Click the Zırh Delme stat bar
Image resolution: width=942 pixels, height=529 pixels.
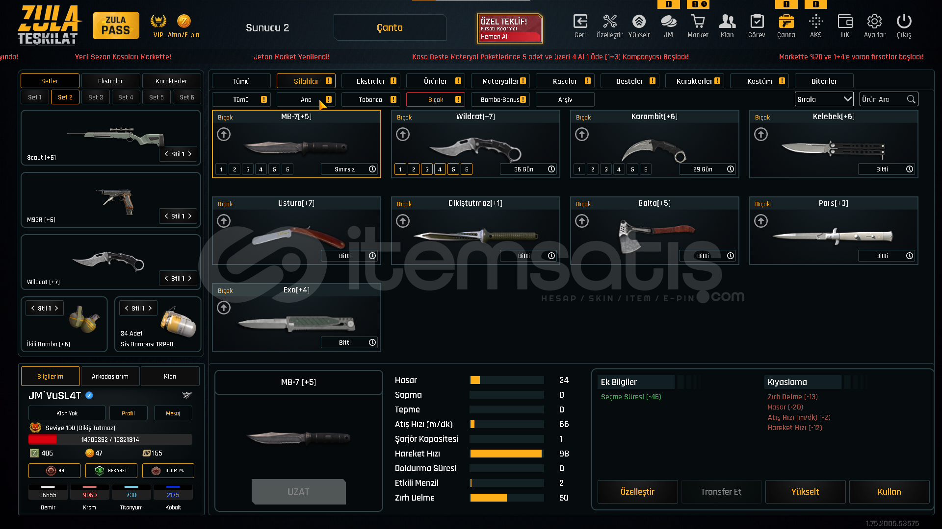pos(507,498)
